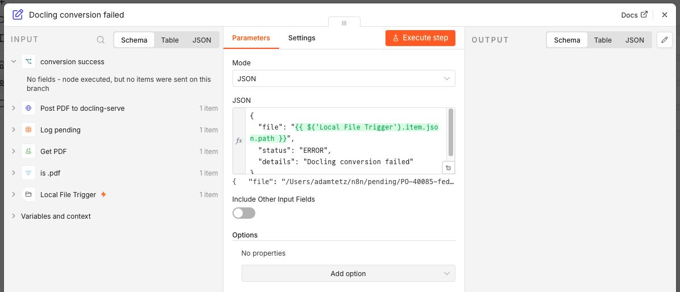
Task: Open the Settings tab
Action: [x=301, y=37]
